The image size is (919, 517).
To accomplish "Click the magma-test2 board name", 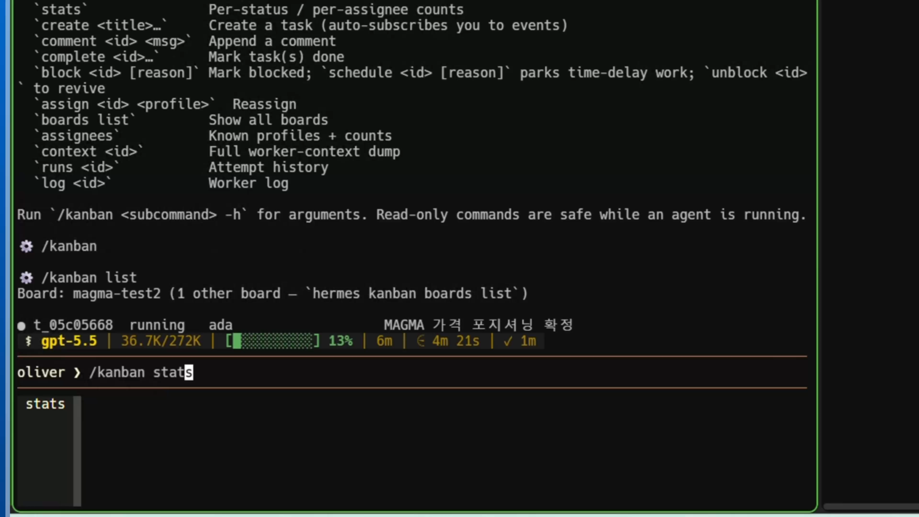I will point(117,294).
